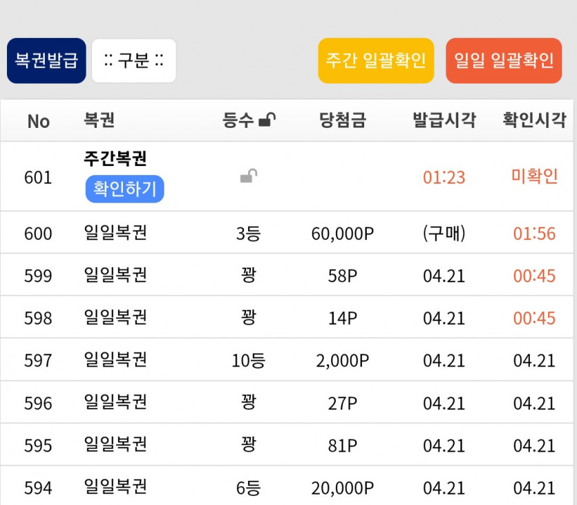Click confirm time 00:45 in row 598
This screenshot has width=577, height=505.
pyautogui.click(x=534, y=318)
